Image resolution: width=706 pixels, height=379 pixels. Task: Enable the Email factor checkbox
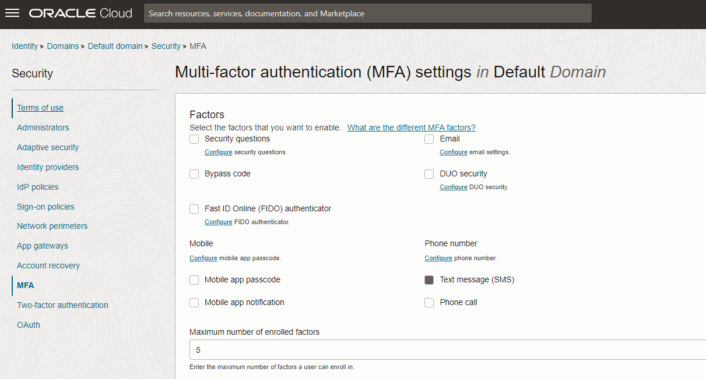coord(429,139)
